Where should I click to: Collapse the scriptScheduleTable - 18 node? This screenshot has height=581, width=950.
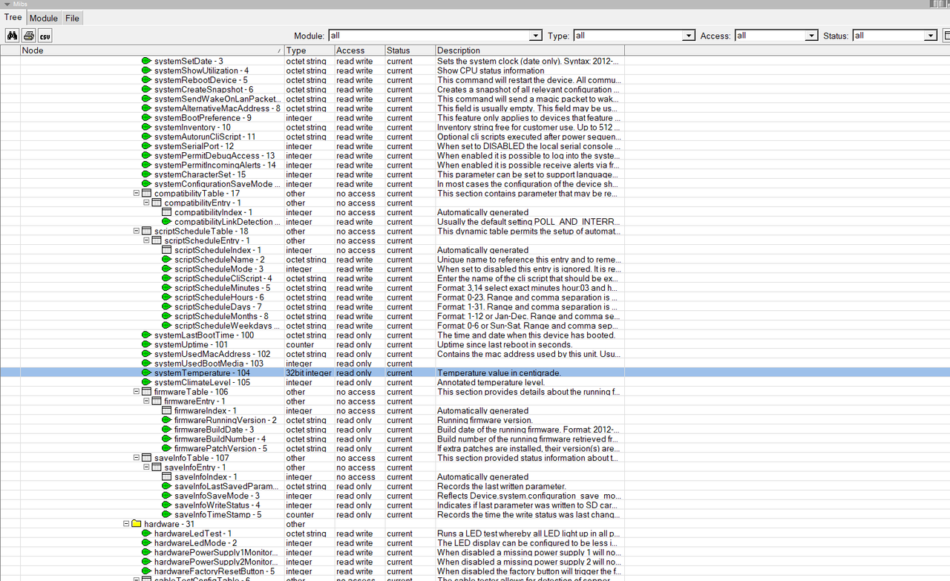137,232
